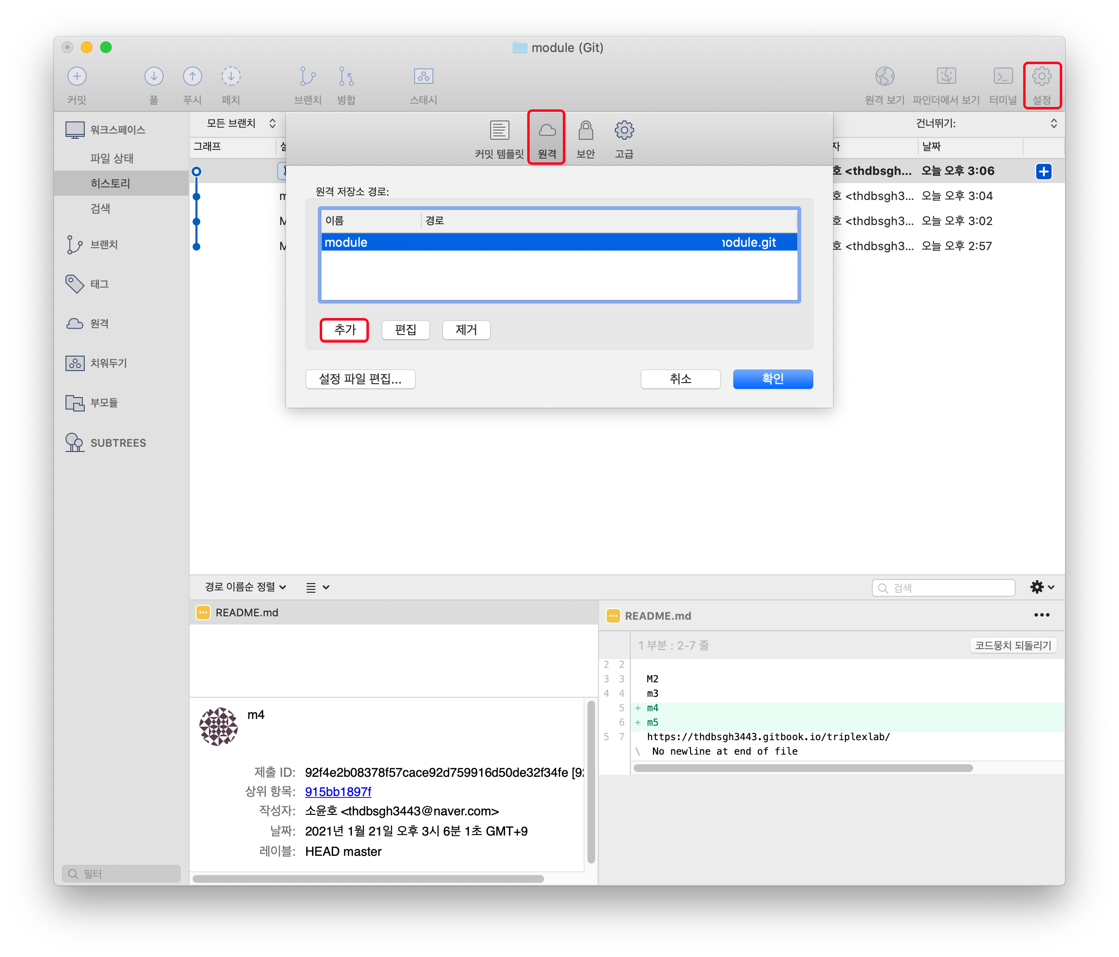Viewport: 1119px width, 957px height.
Task: Click the diff horizontal scrollbar
Action: point(803,768)
